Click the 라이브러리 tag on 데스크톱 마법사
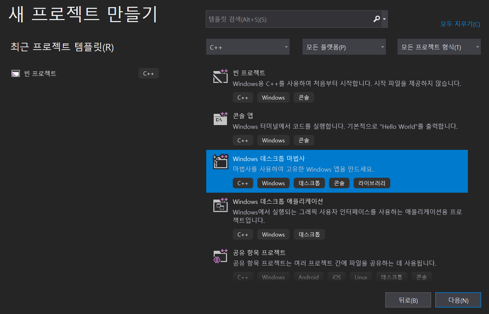 372,183
